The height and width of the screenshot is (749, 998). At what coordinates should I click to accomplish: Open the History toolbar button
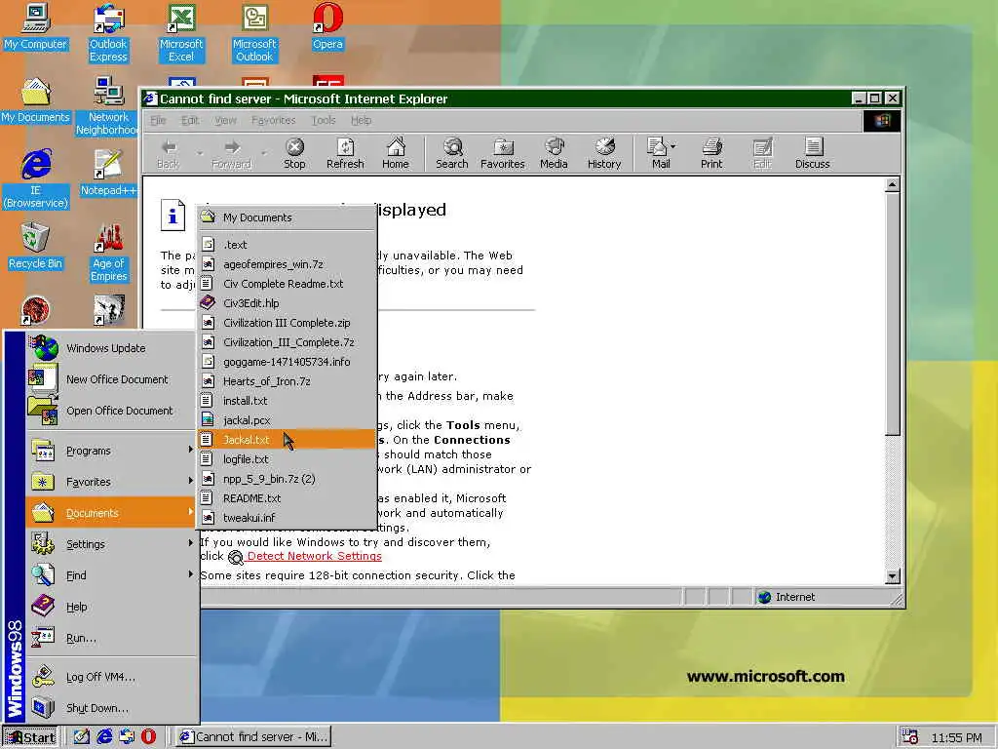[x=604, y=153]
